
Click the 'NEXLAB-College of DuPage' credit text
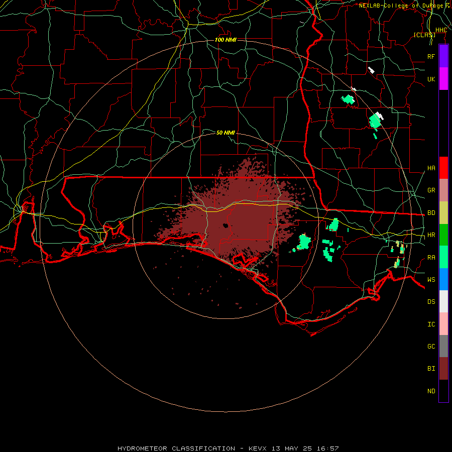tap(401, 6)
